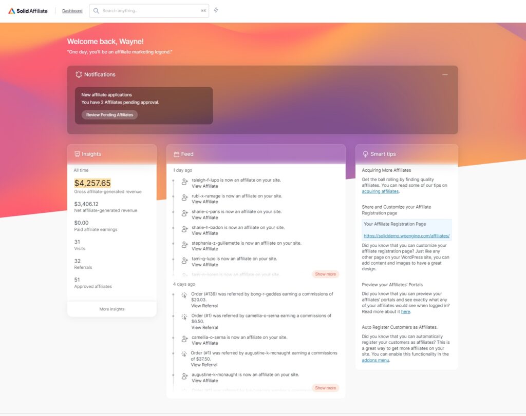This screenshot has width=526, height=416.
Task: Collapse the Notifications panel
Action: (445, 74)
